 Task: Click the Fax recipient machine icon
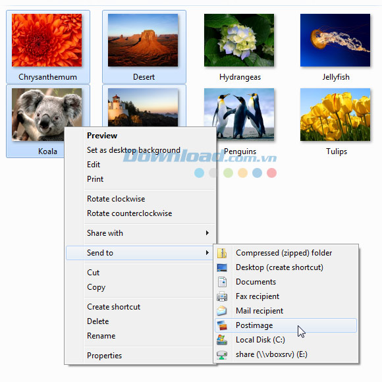click(222, 296)
